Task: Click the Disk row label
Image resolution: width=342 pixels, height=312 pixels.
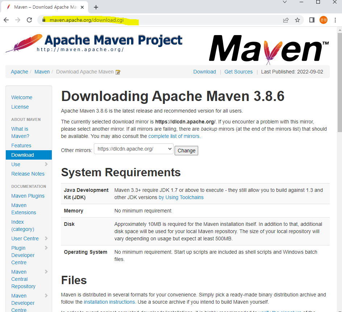Action: pyautogui.click(x=69, y=224)
